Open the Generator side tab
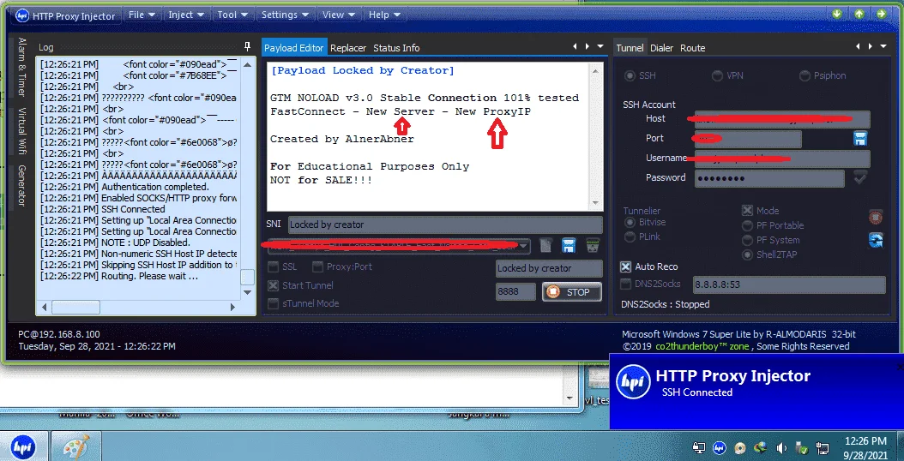Screen dimensions: 904x461 tap(21, 186)
